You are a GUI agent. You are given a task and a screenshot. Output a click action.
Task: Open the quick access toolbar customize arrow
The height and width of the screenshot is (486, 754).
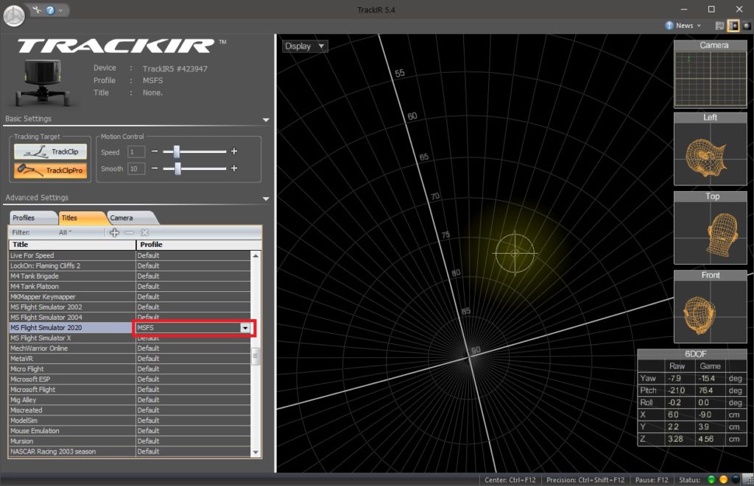point(60,10)
